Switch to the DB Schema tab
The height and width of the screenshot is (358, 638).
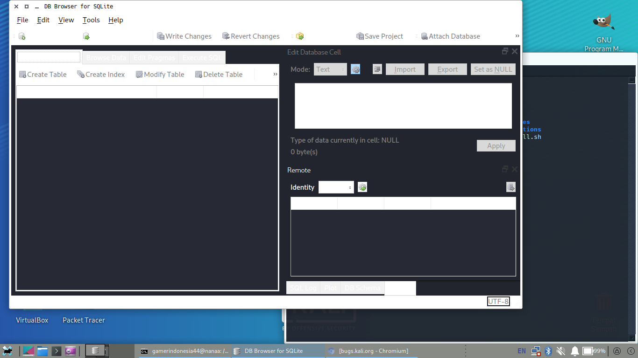(362, 288)
